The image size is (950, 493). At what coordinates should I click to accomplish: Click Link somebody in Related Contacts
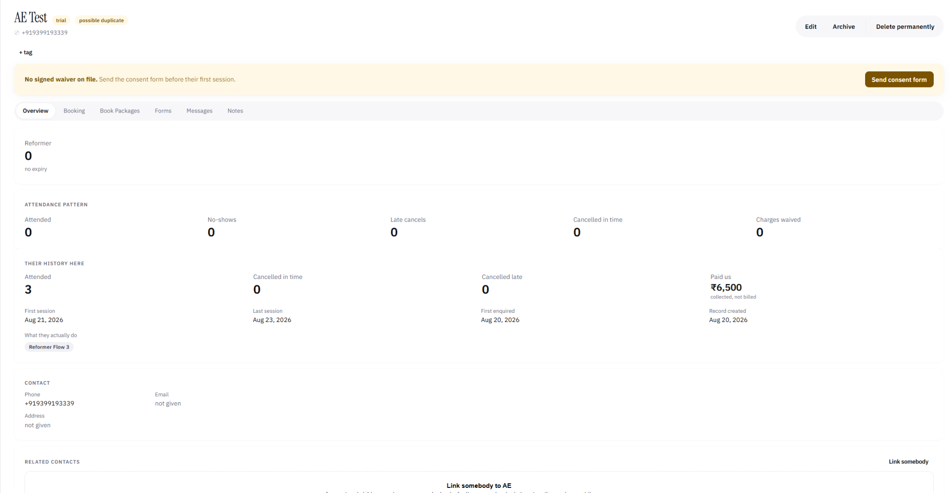(x=908, y=461)
